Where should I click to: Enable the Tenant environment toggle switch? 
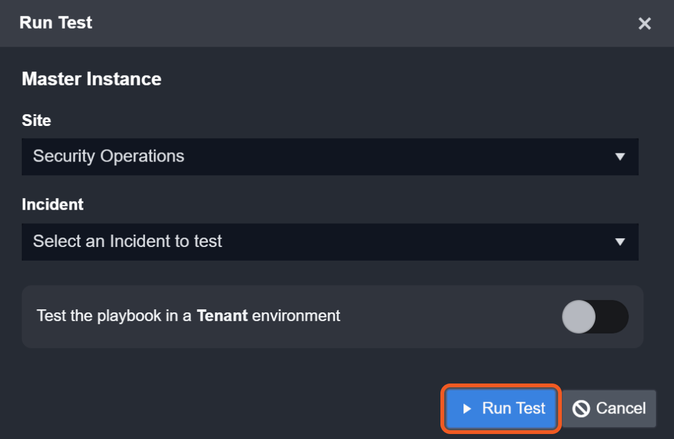pos(595,317)
